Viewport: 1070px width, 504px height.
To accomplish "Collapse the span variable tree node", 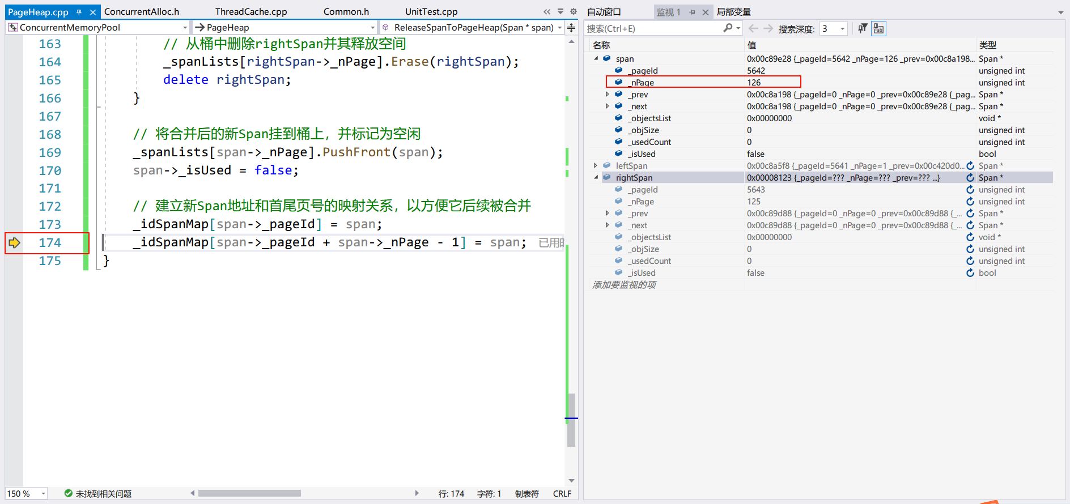I will point(596,59).
